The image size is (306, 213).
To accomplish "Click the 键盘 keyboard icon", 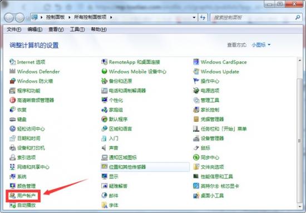I will click(x=12, y=119).
